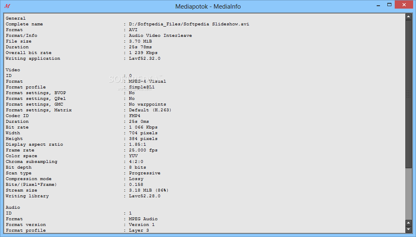Maximize the MediaInfo window
Image resolution: width=416 pixels, height=237 pixels.
coord(389,5)
